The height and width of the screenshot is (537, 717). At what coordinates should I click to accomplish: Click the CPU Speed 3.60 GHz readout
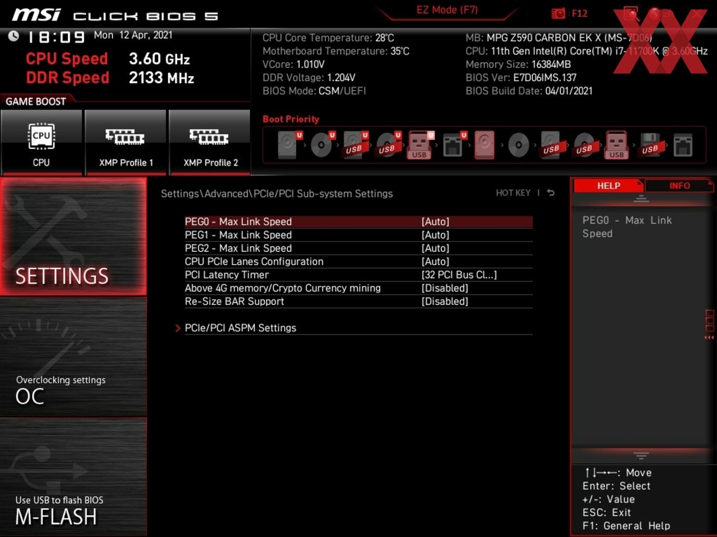108,58
